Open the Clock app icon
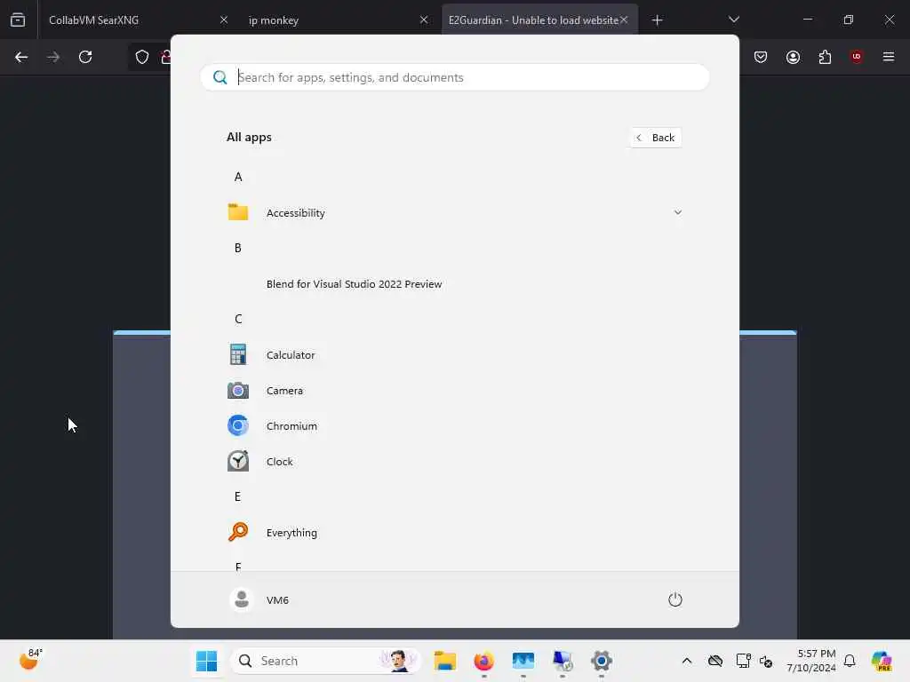Viewport: 910px width, 682px height. point(238,462)
